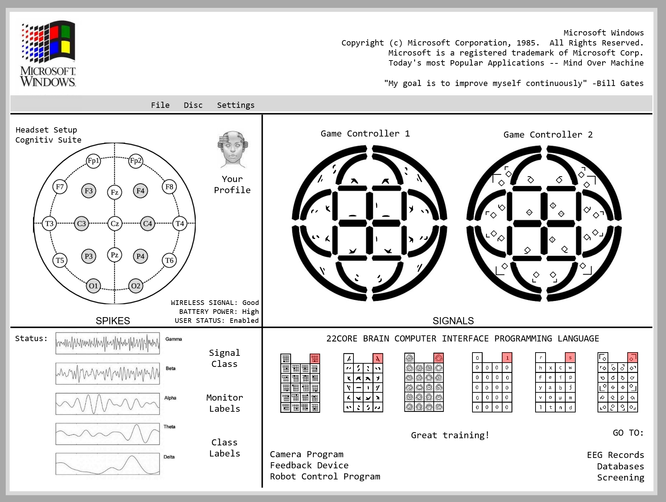Launch the Camera Program
Viewport: 666px width, 502px height.
pyautogui.click(x=306, y=454)
